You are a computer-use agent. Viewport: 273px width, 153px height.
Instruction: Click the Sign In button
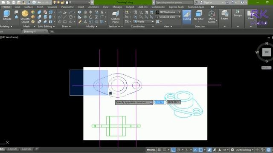(x=206, y=2)
